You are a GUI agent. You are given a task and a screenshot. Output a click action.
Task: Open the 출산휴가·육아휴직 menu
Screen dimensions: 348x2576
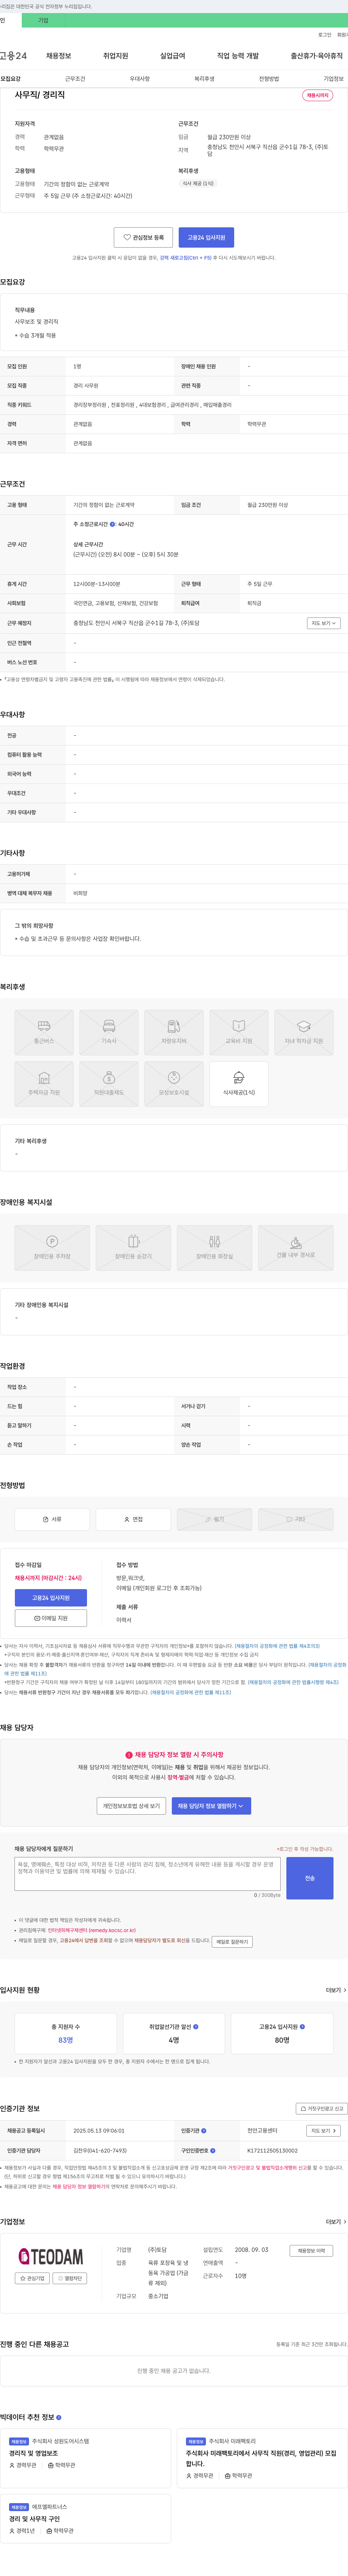point(316,56)
